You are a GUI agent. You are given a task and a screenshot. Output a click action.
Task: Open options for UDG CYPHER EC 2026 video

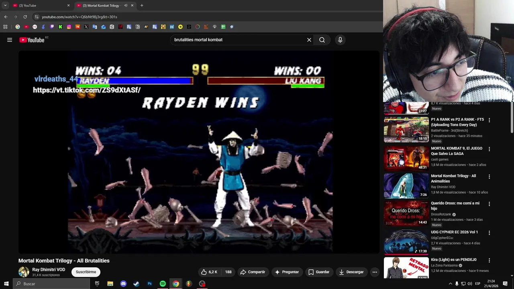tap(489, 233)
